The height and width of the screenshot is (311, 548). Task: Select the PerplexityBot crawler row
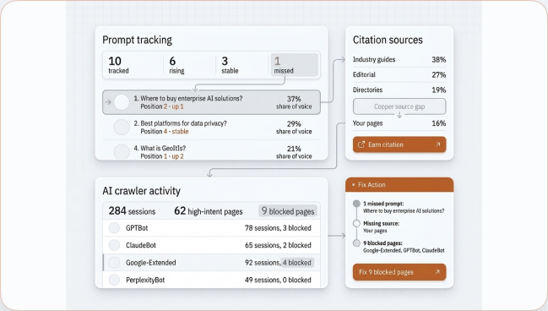point(211,280)
